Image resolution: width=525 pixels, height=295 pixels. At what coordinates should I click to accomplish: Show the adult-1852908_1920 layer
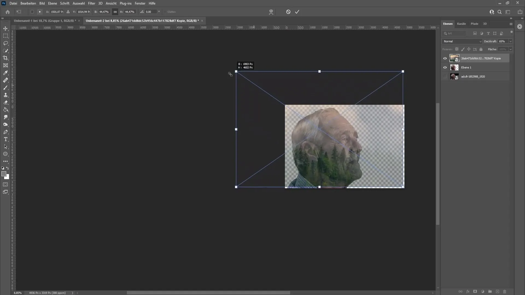coord(445,76)
